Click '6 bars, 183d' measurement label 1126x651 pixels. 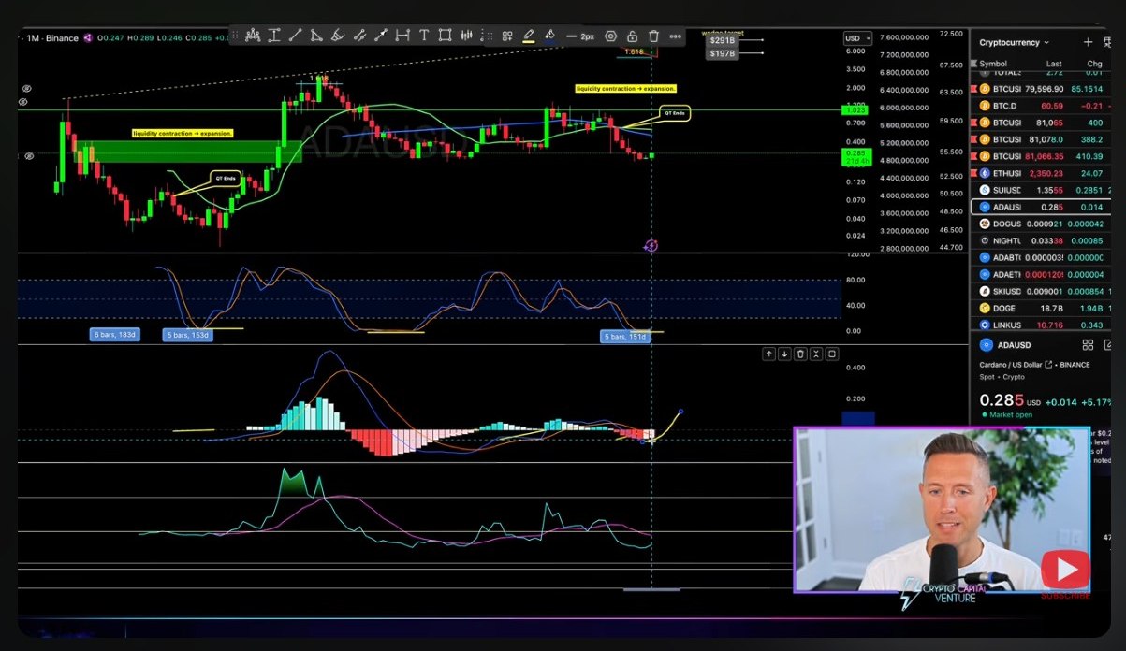(114, 334)
